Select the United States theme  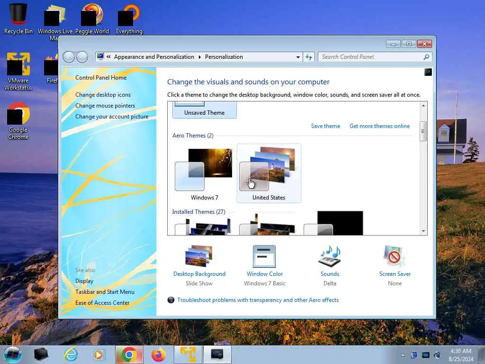(x=269, y=173)
